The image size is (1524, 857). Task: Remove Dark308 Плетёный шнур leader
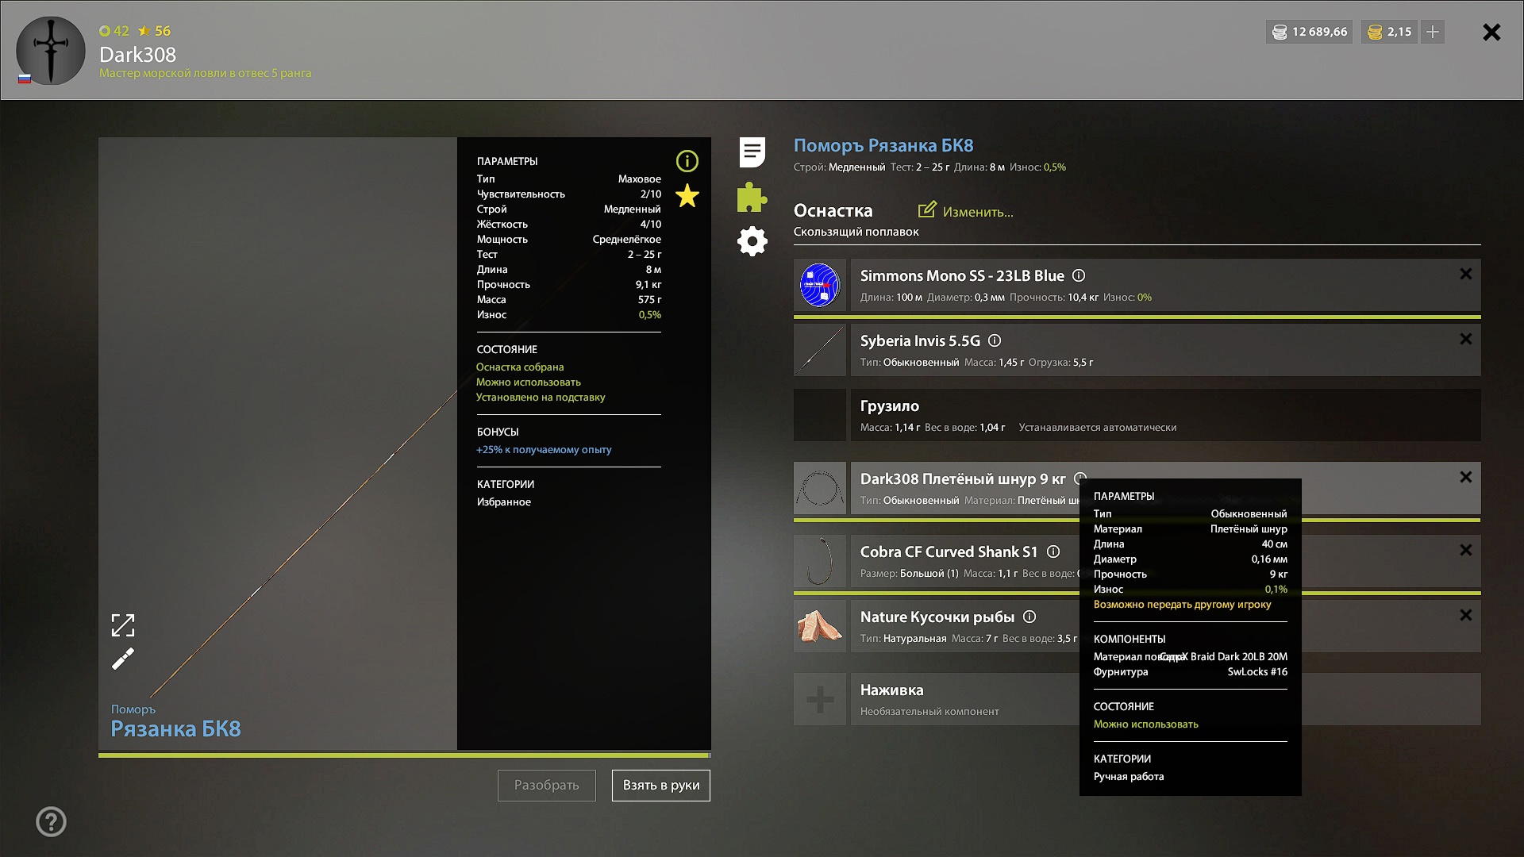1466,477
